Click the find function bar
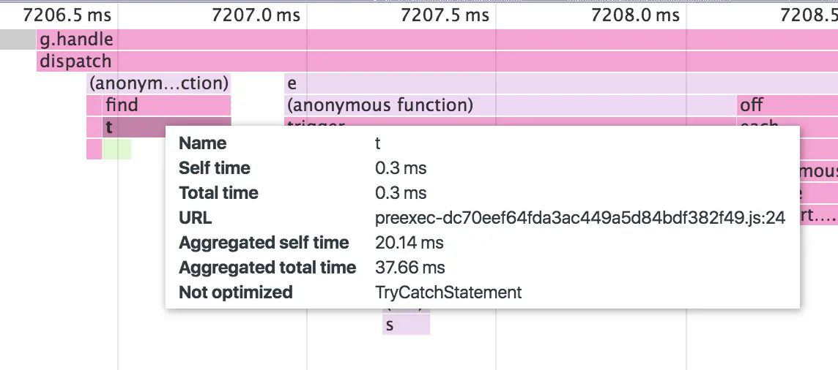Screen dimensions: 838x370 pyautogui.click(x=122, y=105)
